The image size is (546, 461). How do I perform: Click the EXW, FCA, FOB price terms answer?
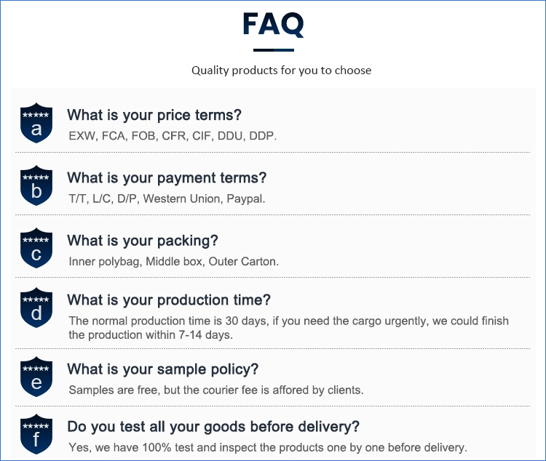pos(173,136)
